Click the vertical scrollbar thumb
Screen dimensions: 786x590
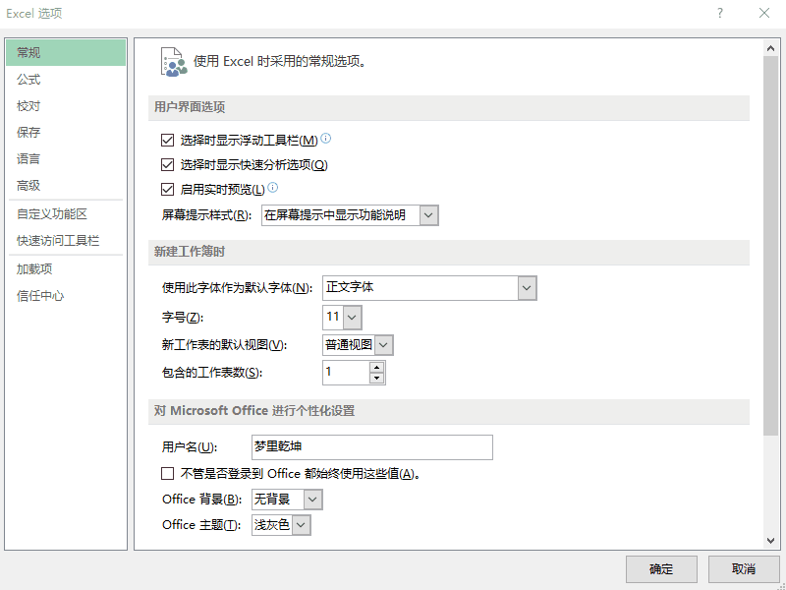[771, 246]
